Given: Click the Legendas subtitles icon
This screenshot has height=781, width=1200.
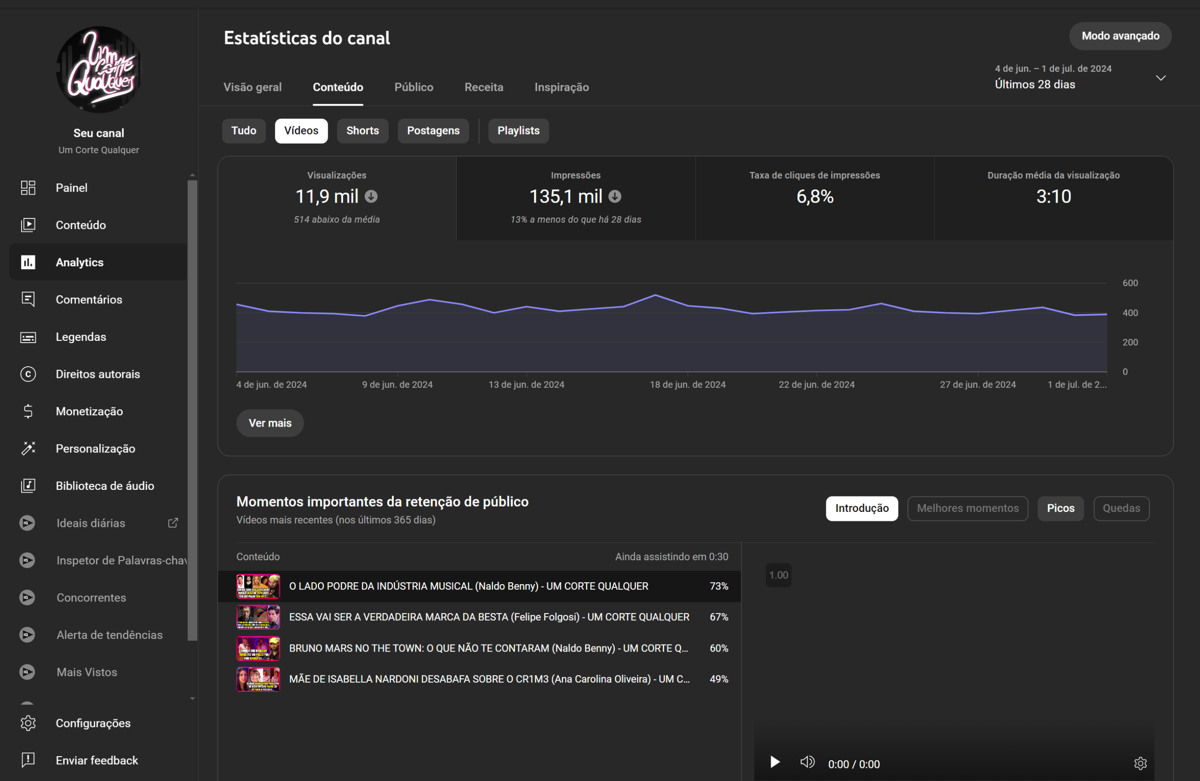Looking at the screenshot, I should [28, 337].
